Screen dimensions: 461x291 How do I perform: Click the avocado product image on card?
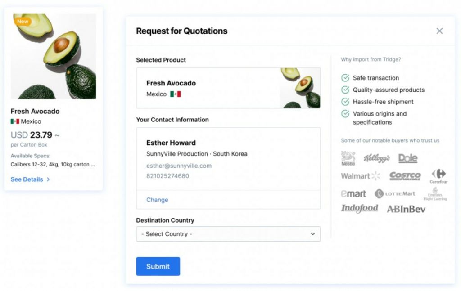pyautogui.click(x=53, y=56)
